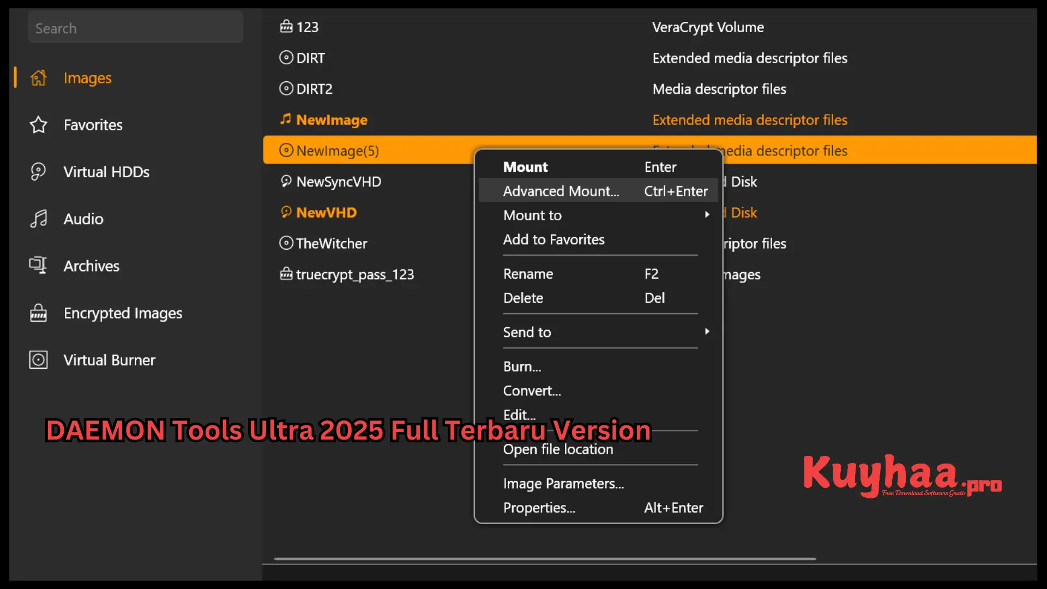Click the Search input field
The image size is (1047, 589).
coord(136,29)
